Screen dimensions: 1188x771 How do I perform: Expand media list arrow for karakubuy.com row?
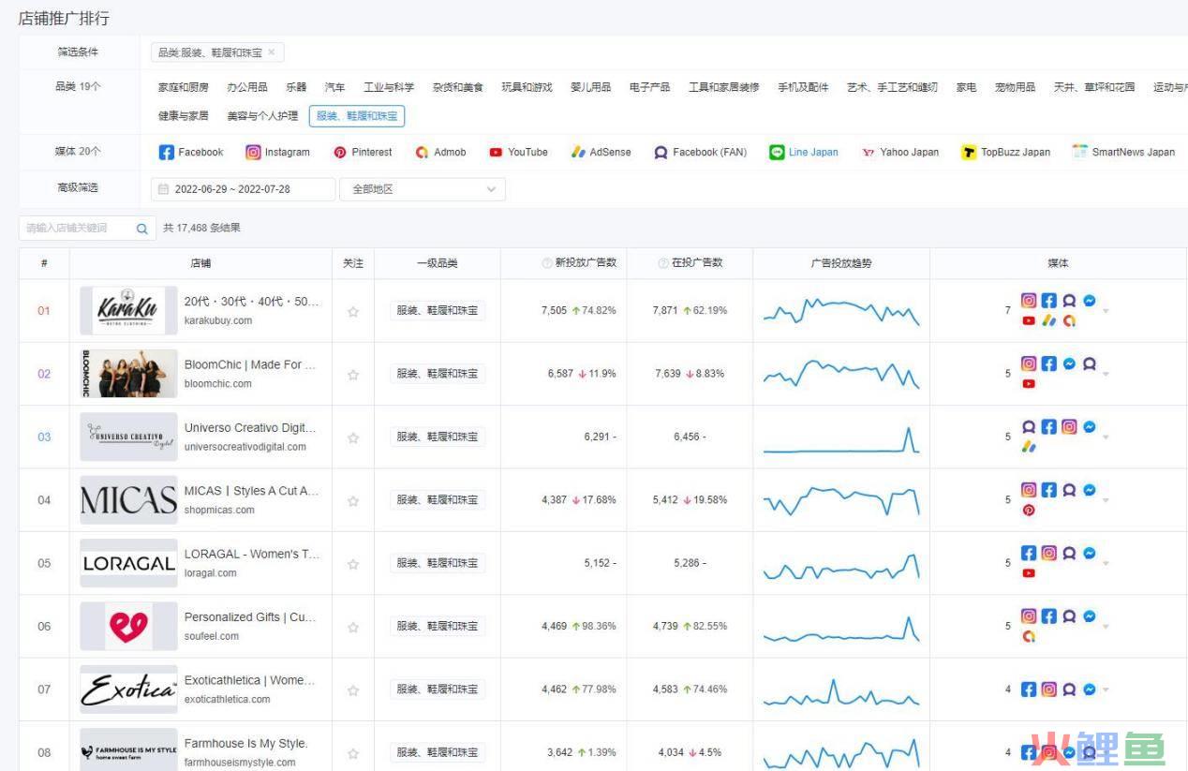pyautogui.click(x=1106, y=311)
